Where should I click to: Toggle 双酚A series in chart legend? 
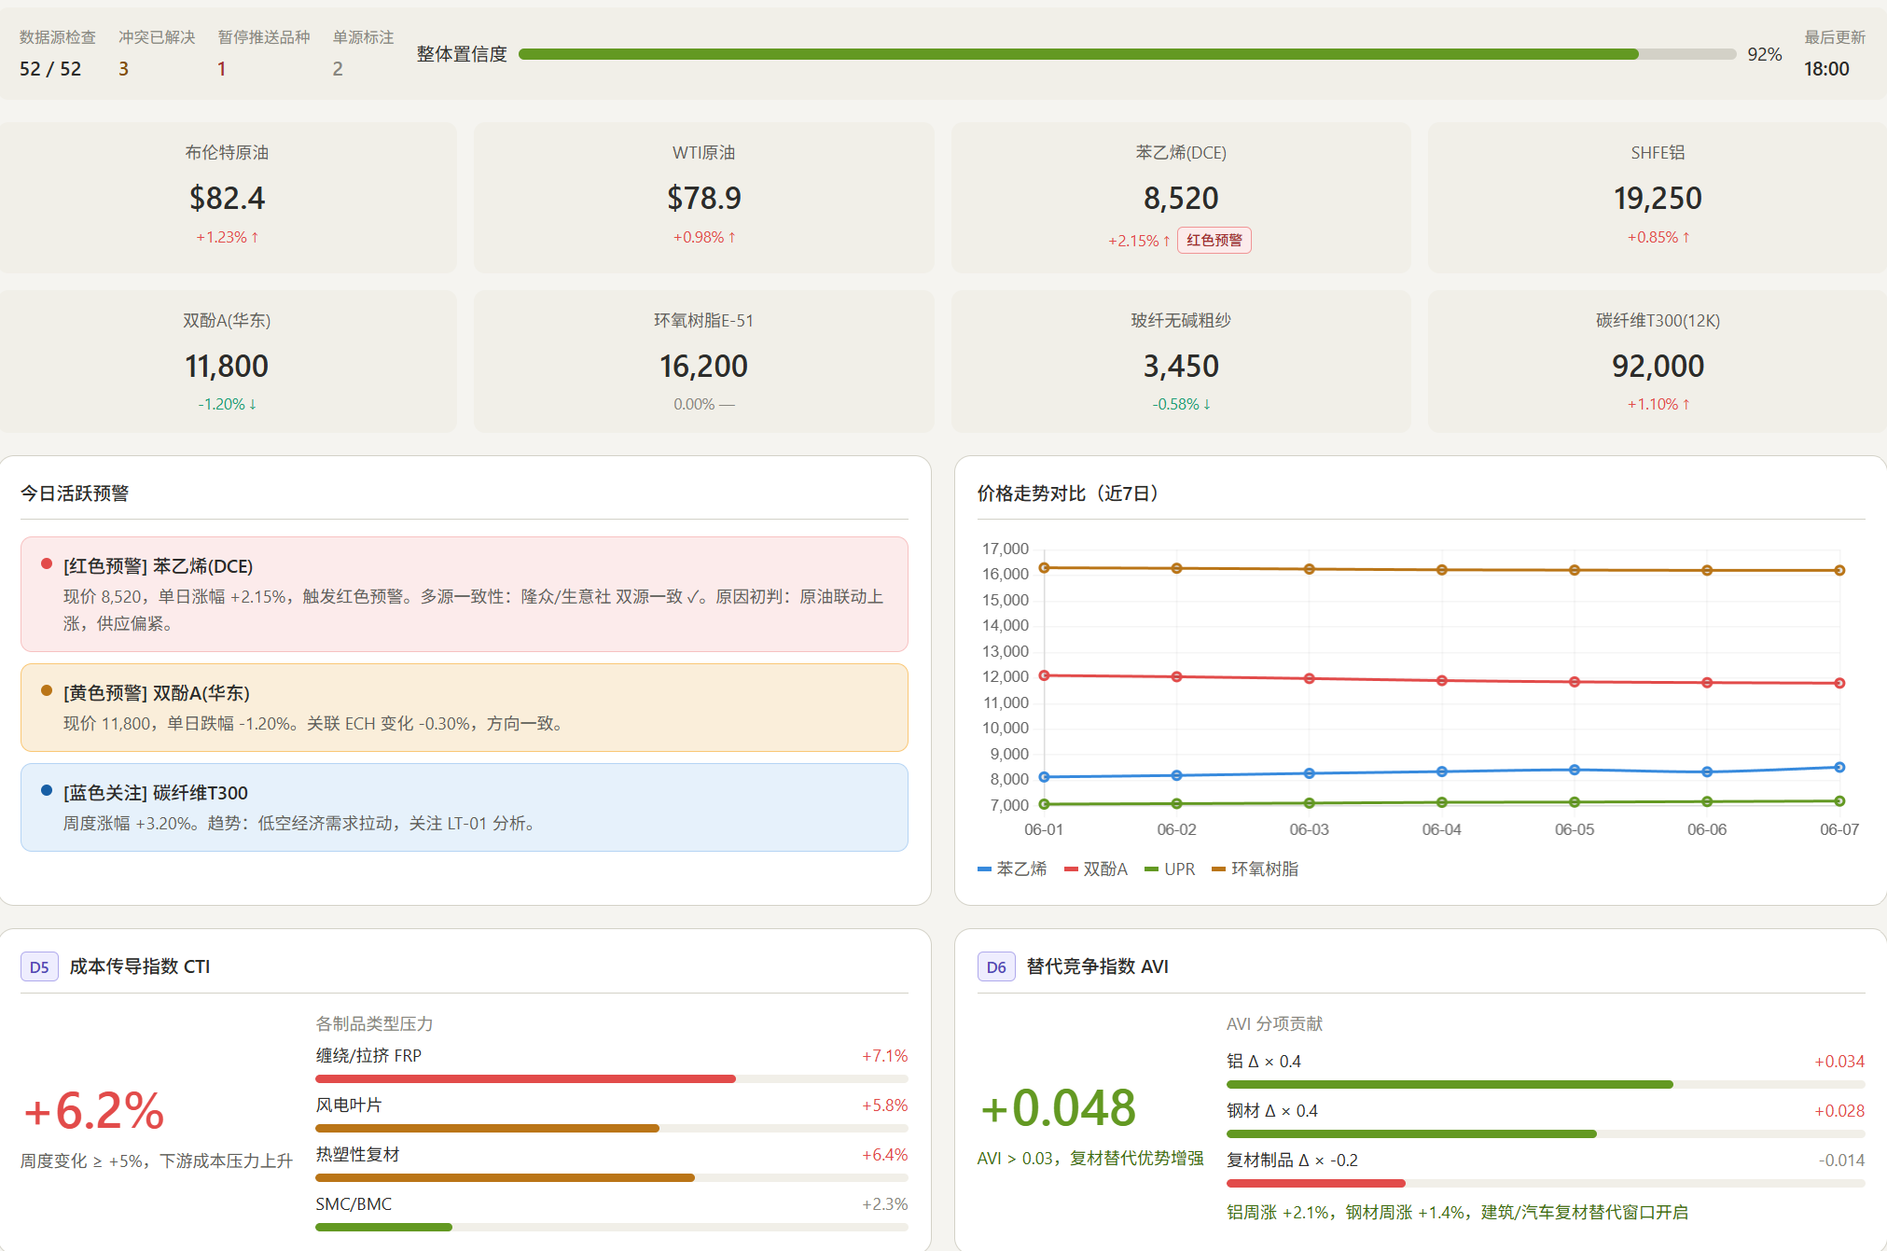pos(1096,869)
